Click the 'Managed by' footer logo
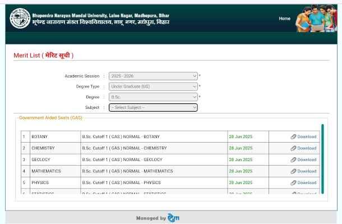 pyautogui.click(x=173, y=218)
